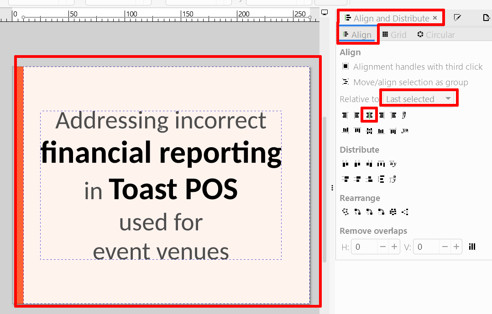Open the Export dialog tab icon
Viewport: 492px width, 314px height.
[486, 18]
